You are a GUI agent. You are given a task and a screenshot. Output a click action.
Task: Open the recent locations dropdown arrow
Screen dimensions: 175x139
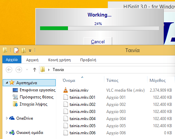(27, 70)
